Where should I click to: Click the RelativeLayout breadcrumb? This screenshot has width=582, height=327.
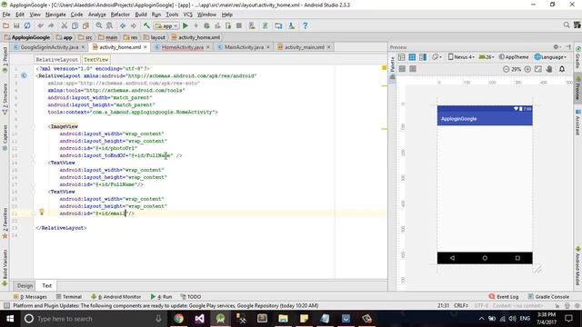click(56, 59)
